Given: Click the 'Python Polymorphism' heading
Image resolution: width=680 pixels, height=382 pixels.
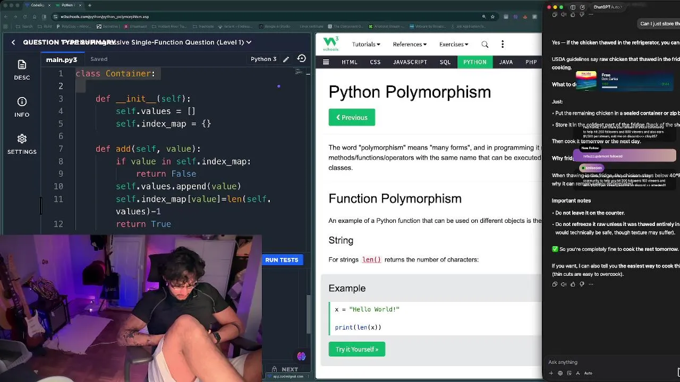Looking at the screenshot, I should [x=410, y=92].
